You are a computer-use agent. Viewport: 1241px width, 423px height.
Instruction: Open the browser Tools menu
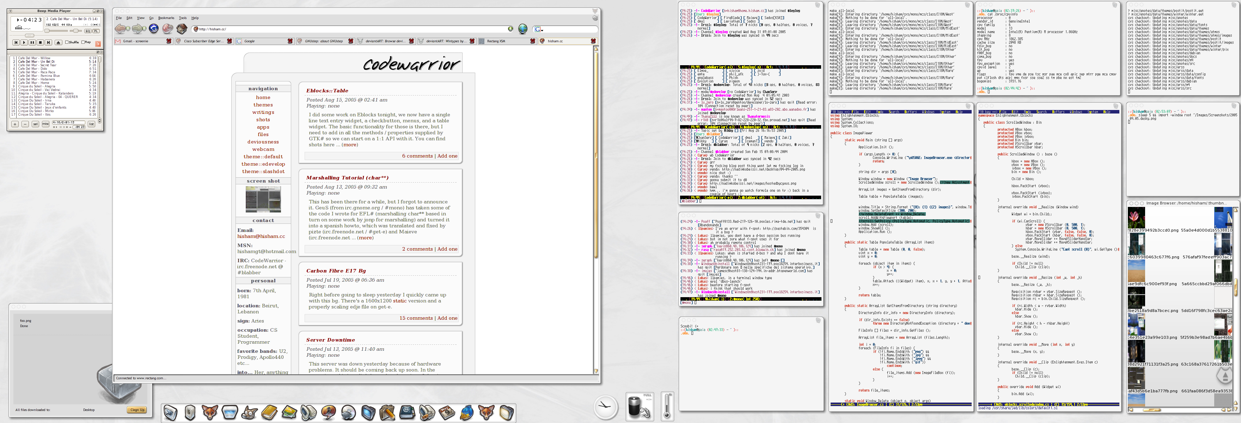pos(183,18)
